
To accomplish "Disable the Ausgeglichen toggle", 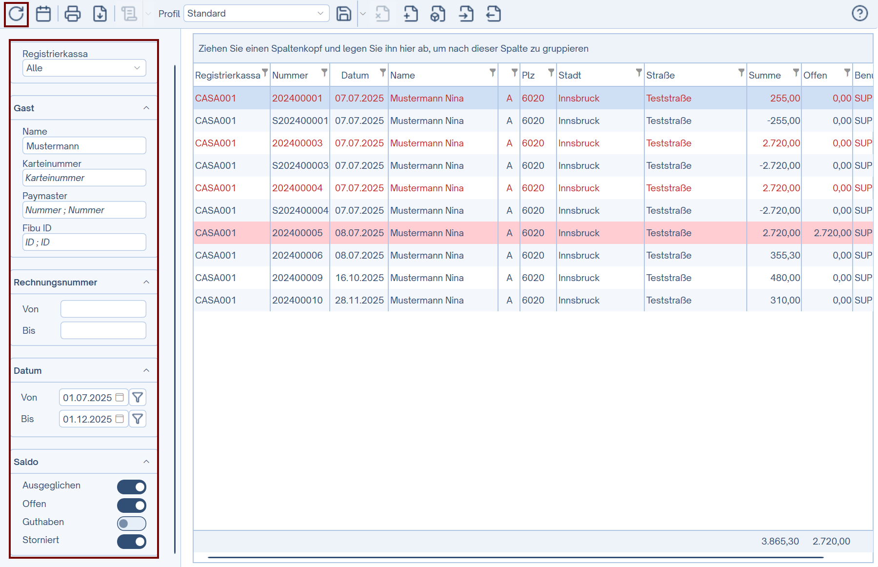I will 131,486.
